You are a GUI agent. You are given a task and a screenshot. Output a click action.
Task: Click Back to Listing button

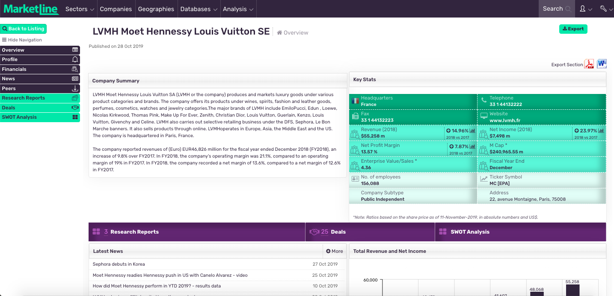point(23,29)
